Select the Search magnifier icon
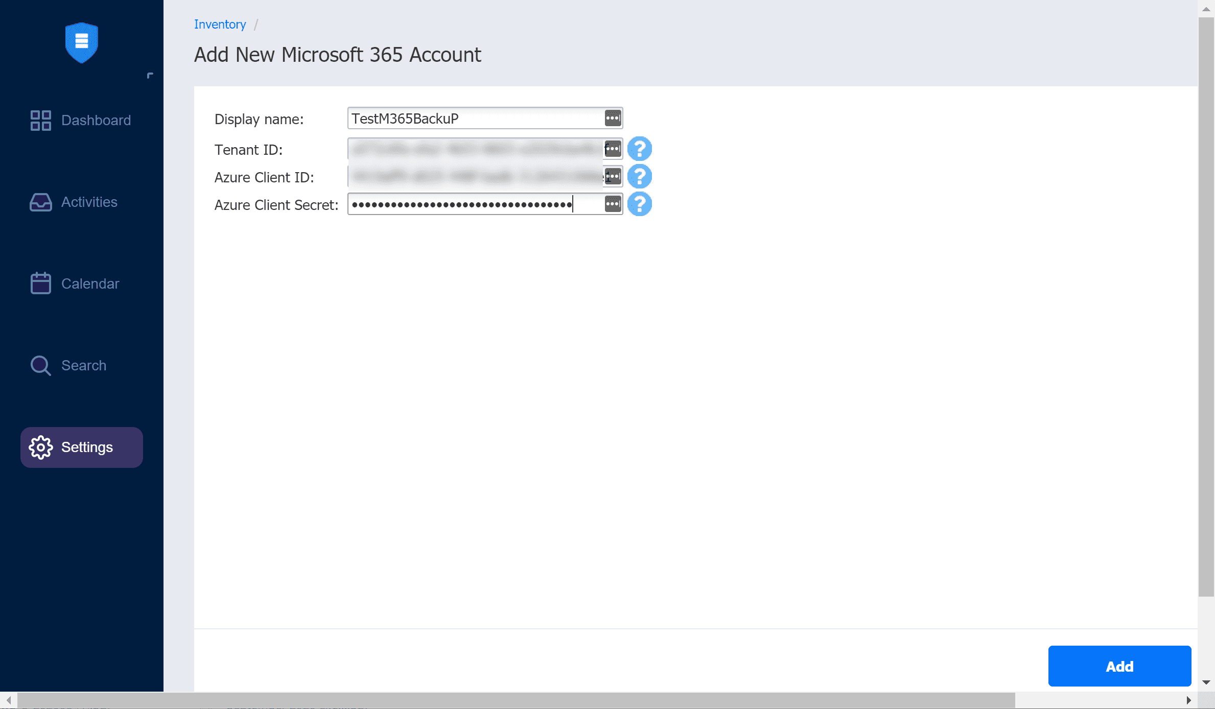 (x=40, y=365)
